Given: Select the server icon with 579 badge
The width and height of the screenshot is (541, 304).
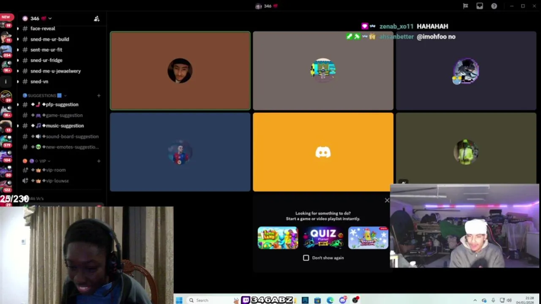Looking at the screenshot, I should (6, 141).
